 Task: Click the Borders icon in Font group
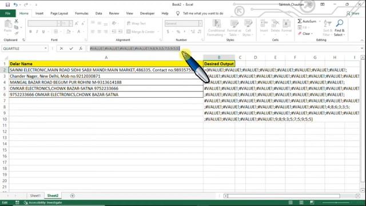[x=55, y=31]
